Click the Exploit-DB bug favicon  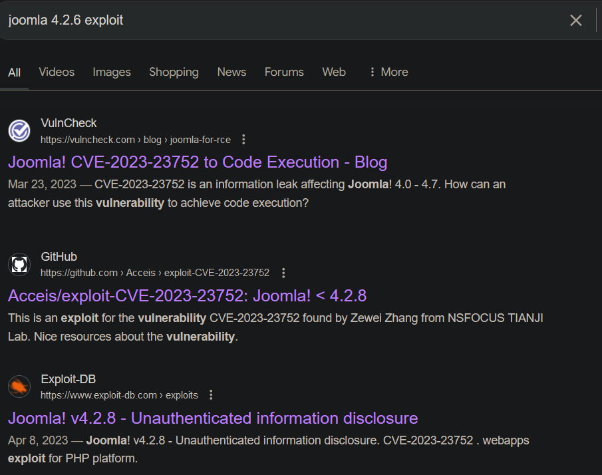point(19,387)
